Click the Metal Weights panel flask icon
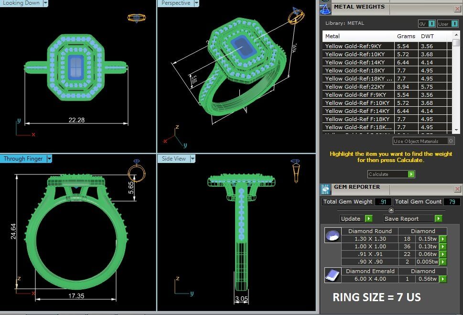463x315 pixels. pyautogui.click(x=325, y=8)
